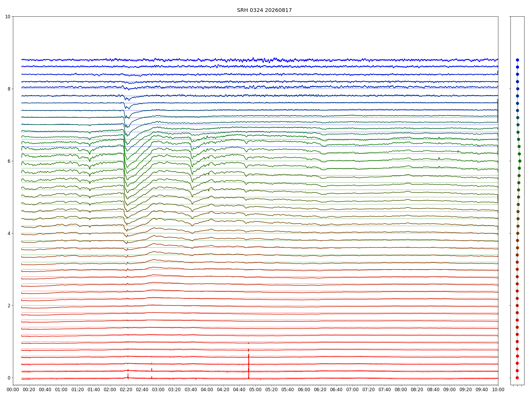
Task: Click the 07:20 time label on x-axis
Action: pyautogui.click(x=369, y=390)
